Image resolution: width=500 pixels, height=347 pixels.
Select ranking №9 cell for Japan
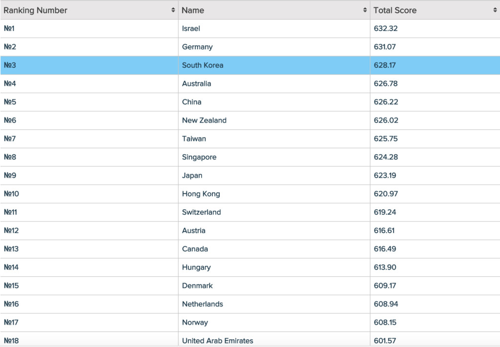point(10,176)
